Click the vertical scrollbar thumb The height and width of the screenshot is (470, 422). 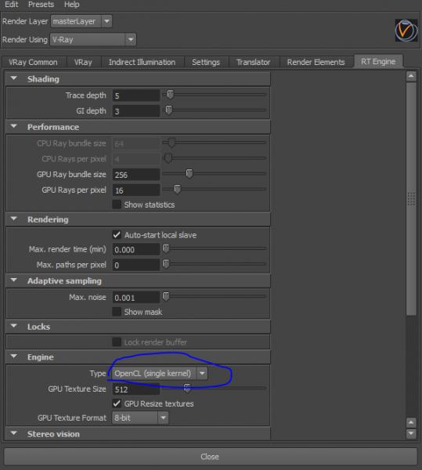pos(411,199)
